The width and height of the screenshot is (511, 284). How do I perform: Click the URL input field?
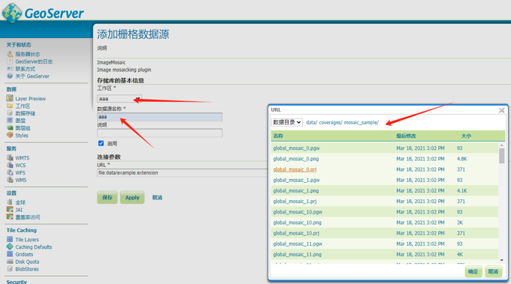[183, 173]
